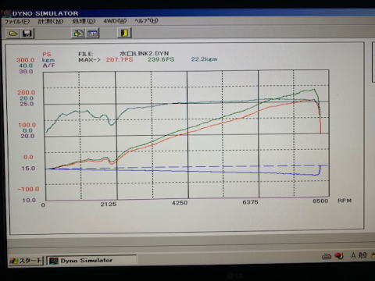Click the 8500 RPM axis label
Image resolution: width=375 pixels, height=281 pixels.
coord(320,201)
